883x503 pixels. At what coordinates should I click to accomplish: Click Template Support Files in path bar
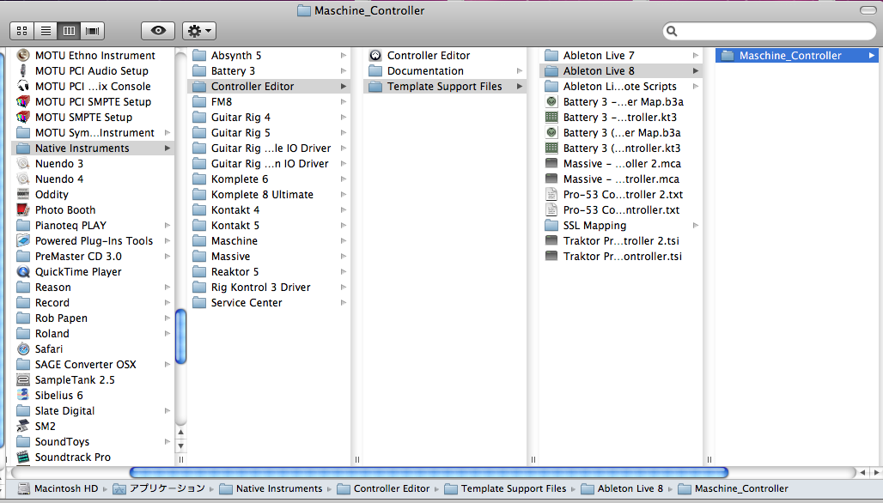click(x=506, y=488)
